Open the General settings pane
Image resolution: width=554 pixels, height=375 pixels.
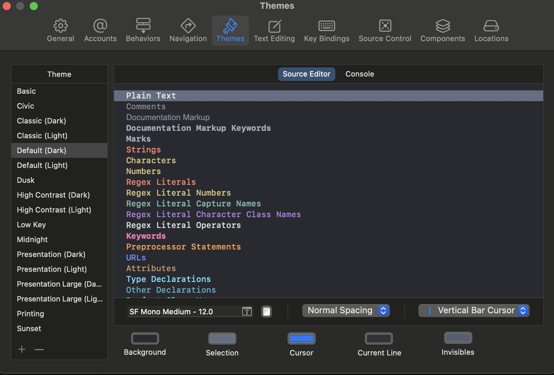60,31
